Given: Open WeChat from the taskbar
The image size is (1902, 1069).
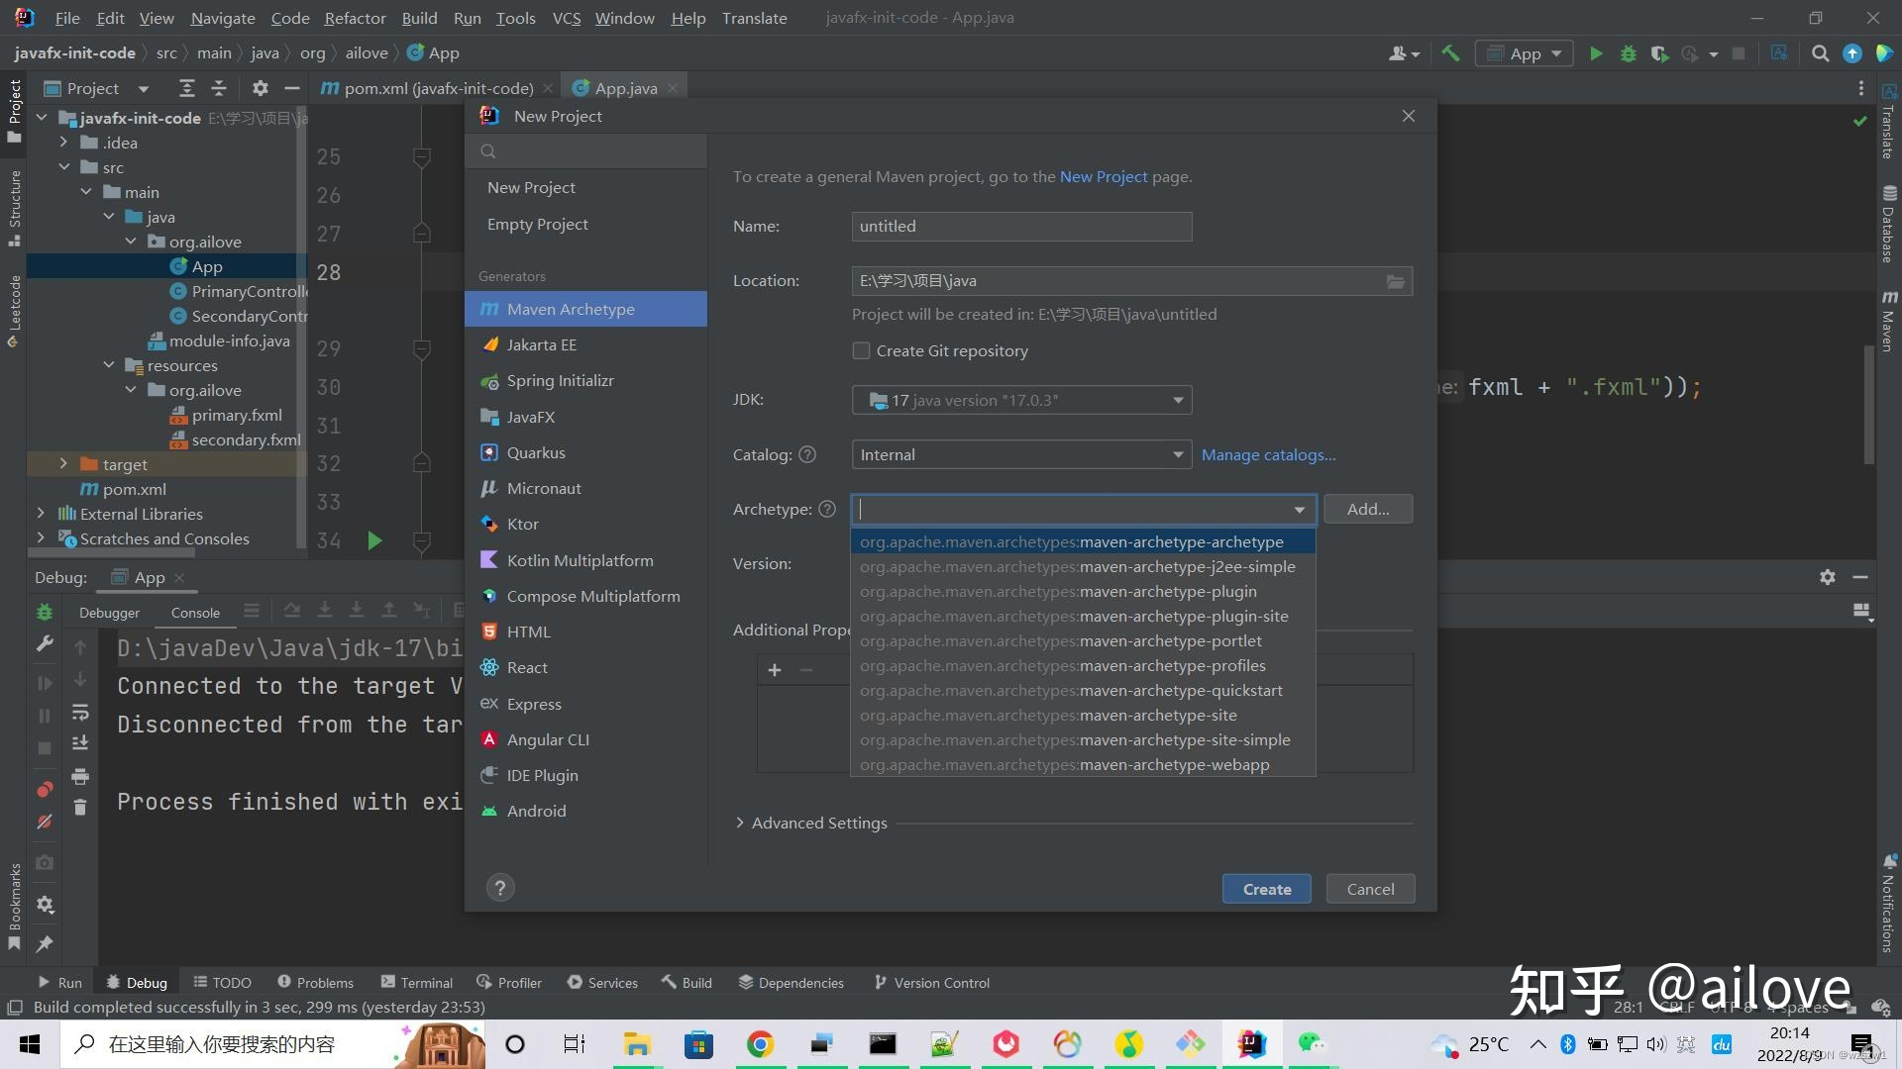Looking at the screenshot, I should 1312,1044.
